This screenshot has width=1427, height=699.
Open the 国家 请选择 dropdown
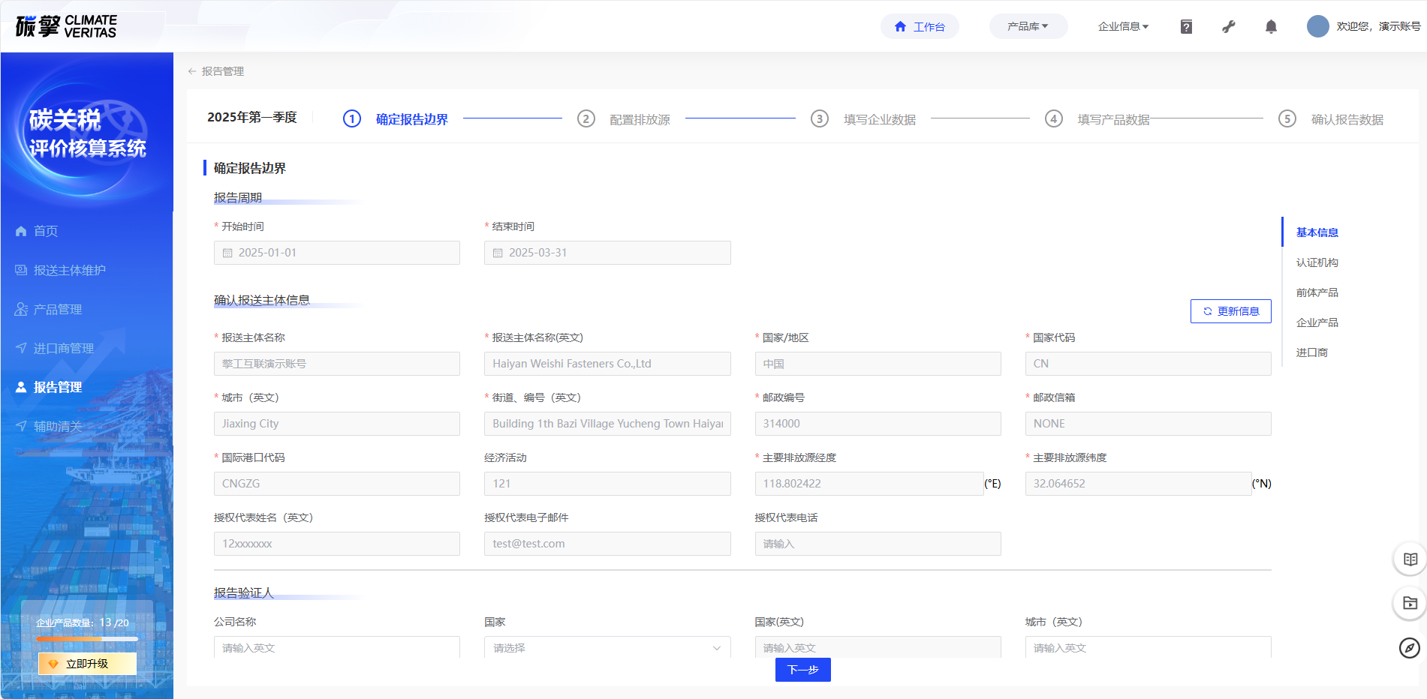(x=607, y=647)
